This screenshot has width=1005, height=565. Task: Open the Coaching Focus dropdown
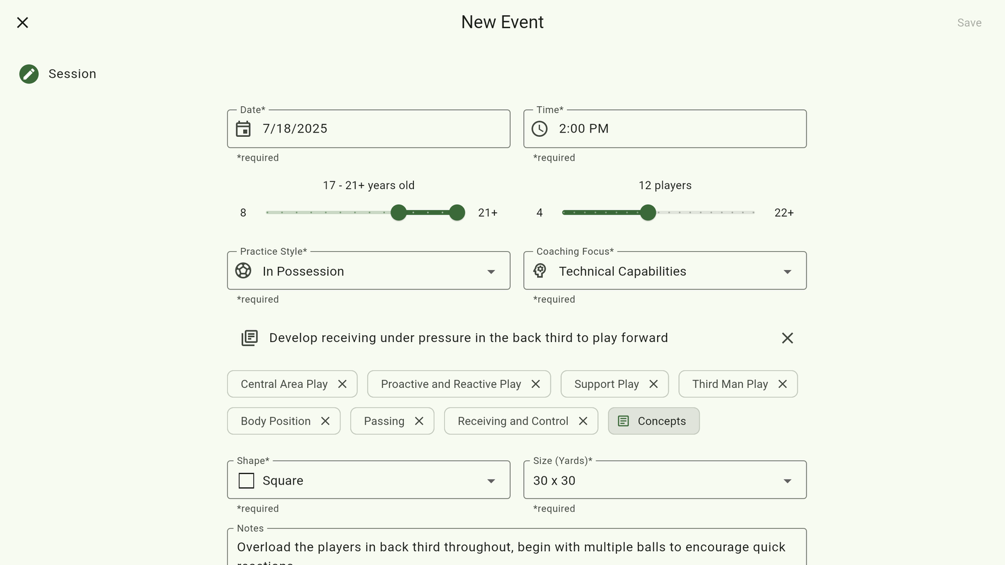click(665, 271)
